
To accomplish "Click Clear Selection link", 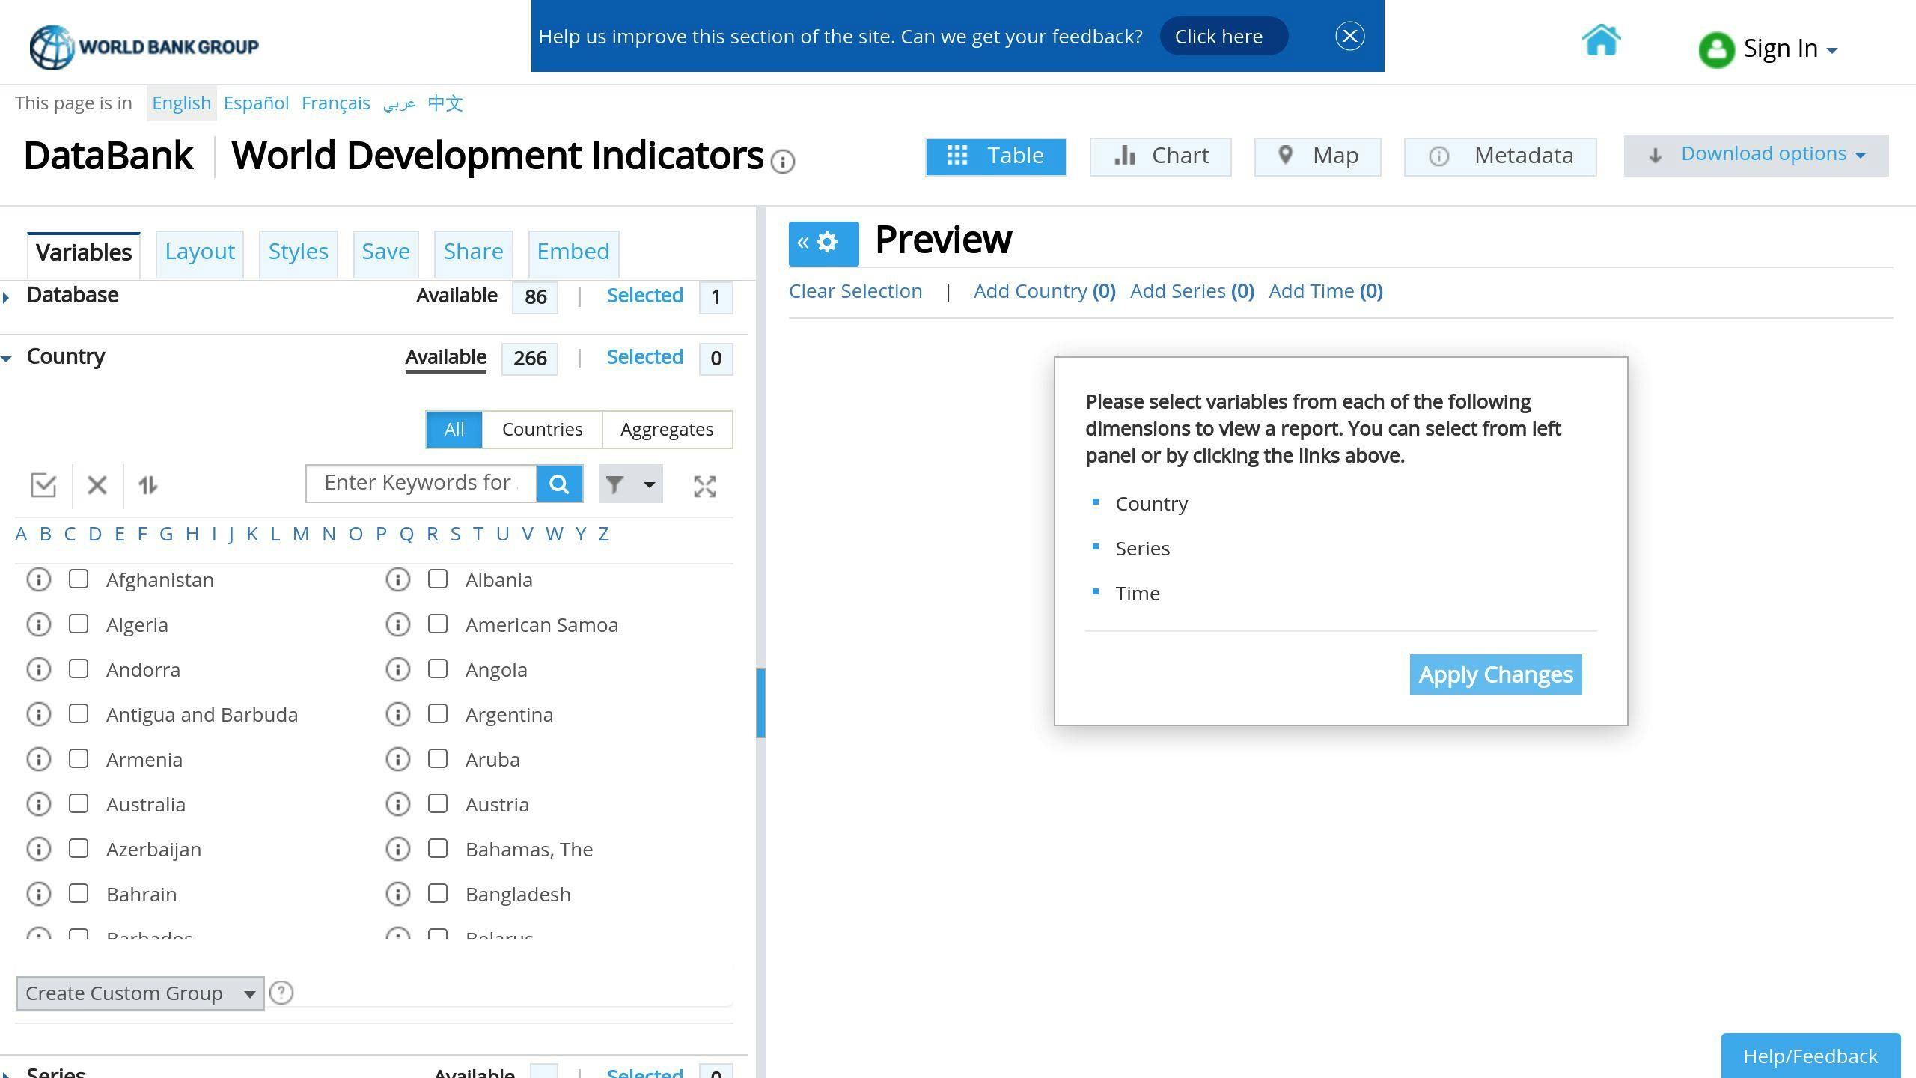I will [855, 291].
